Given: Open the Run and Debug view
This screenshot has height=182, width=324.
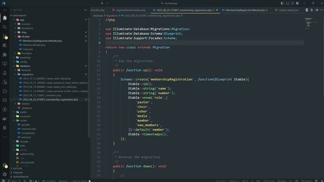Looking at the screenshot, I should (x=5, y=45).
